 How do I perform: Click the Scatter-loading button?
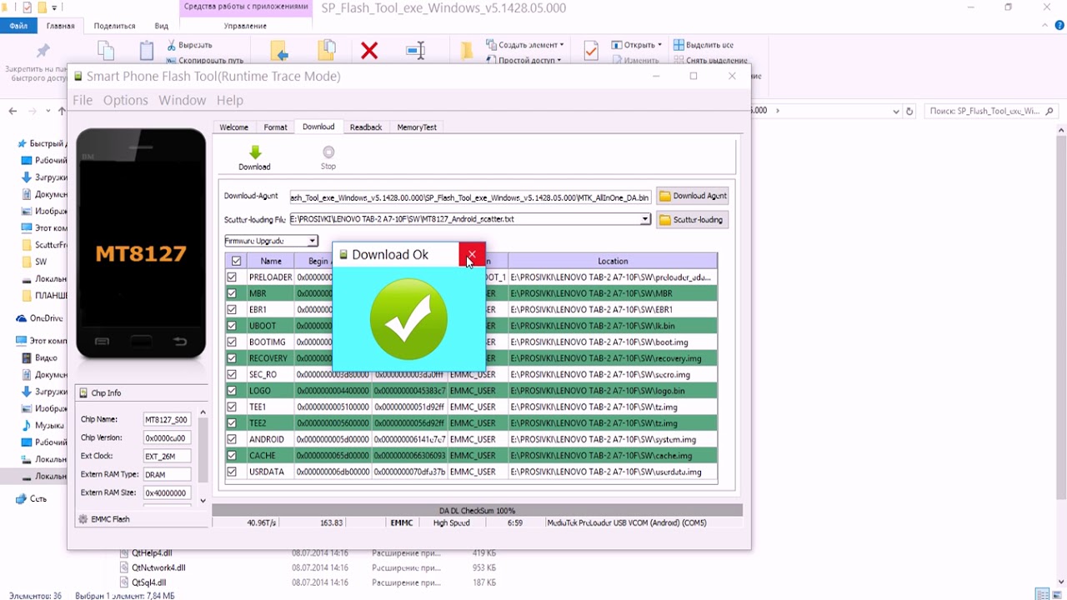click(692, 220)
